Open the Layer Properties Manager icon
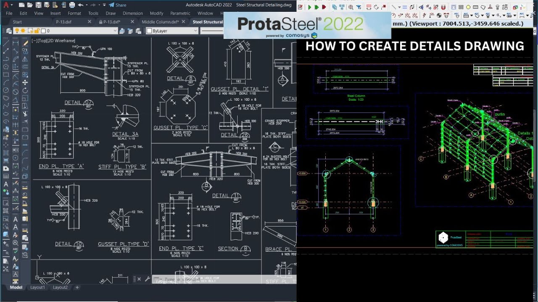 9,31
